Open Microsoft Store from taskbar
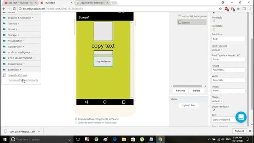This screenshot has height=143, width=254. tap(133, 139)
